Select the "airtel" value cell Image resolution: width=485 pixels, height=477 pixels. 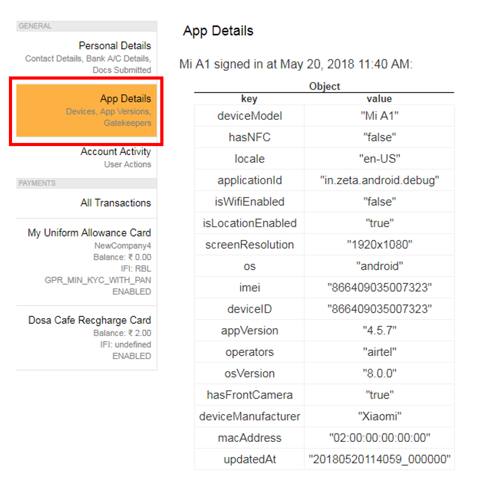point(380,352)
